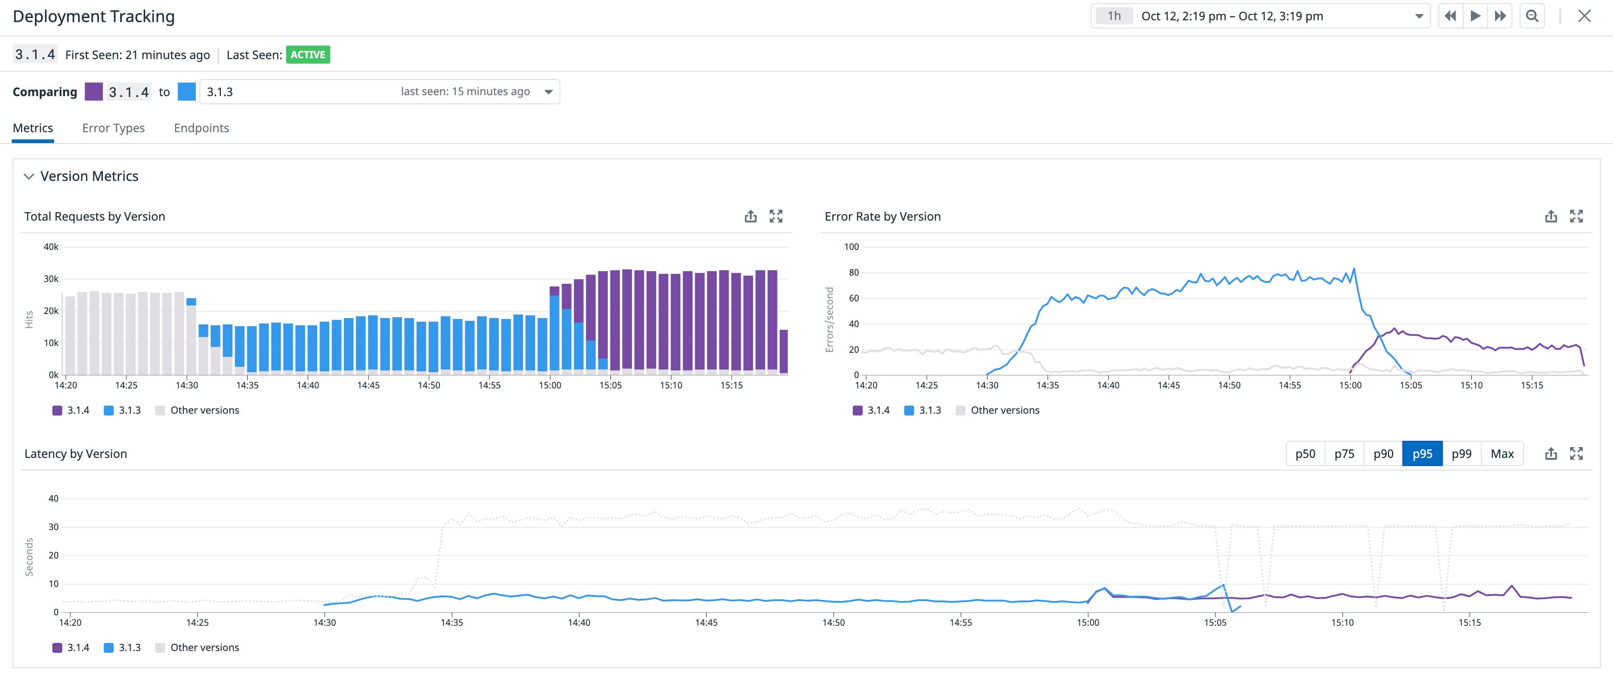Export the Total Requests by Version chart
The width and height of the screenshot is (1613, 679).
coord(751,216)
